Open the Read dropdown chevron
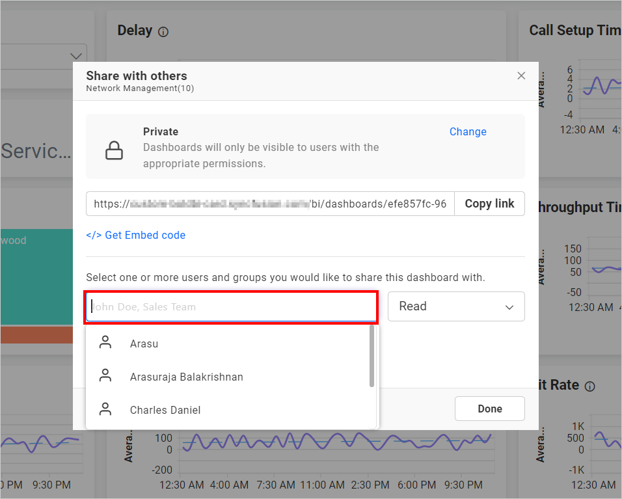622x499 pixels. click(x=509, y=306)
